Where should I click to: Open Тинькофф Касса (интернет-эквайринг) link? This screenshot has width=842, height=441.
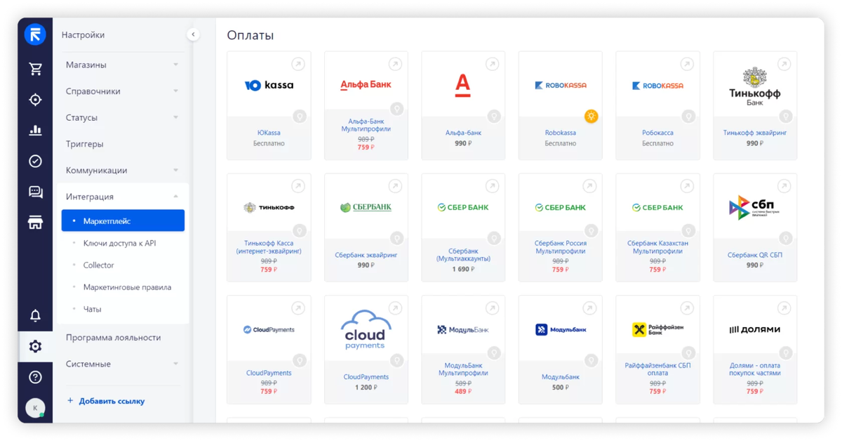pos(269,246)
